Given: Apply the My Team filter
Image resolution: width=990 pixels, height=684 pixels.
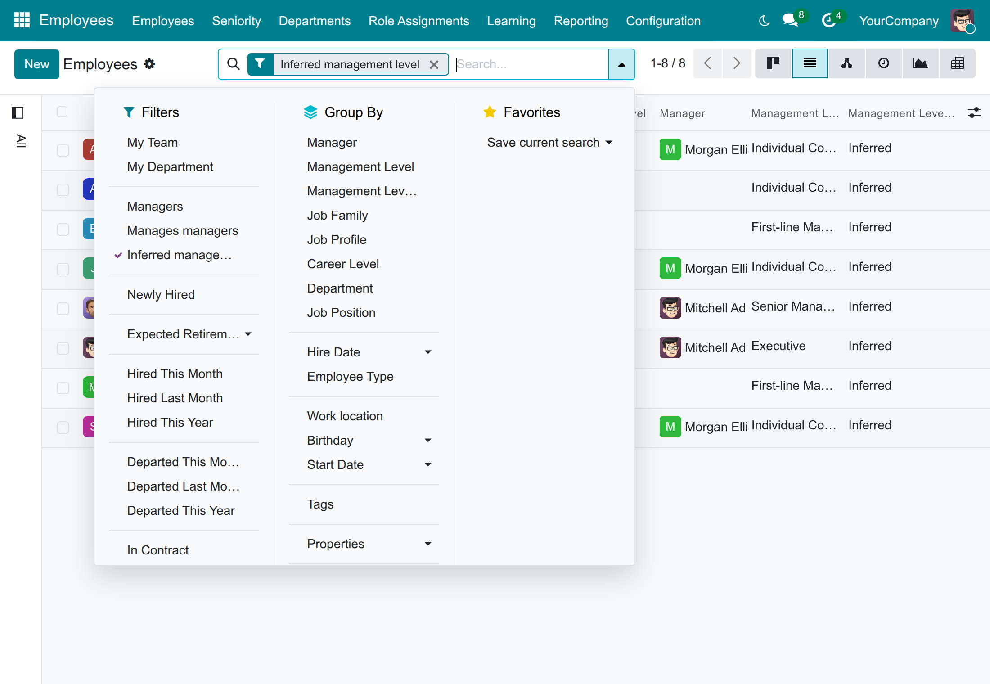Looking at the screenshot, I should [152, 143].
